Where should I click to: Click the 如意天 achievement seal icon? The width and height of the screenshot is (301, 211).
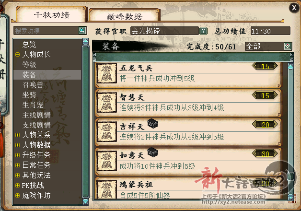click(107, 161)
